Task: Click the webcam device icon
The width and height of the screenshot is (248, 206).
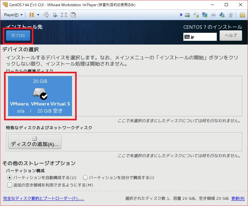Action: [231, 15]
